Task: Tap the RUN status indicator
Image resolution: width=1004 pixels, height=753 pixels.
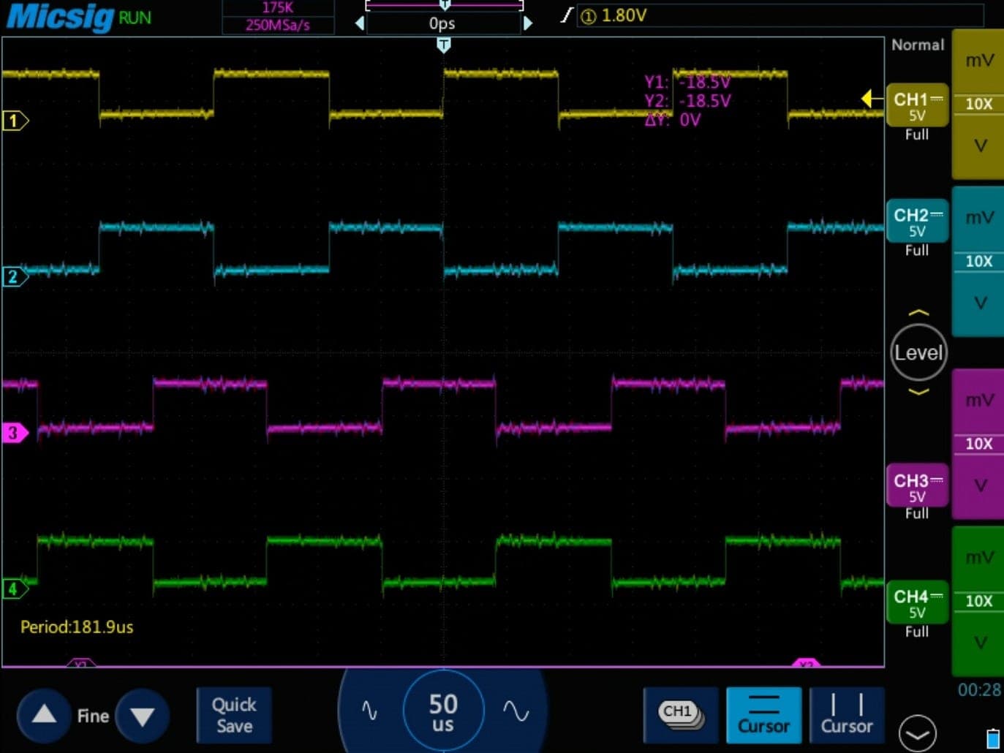Action: pos(135,18)
